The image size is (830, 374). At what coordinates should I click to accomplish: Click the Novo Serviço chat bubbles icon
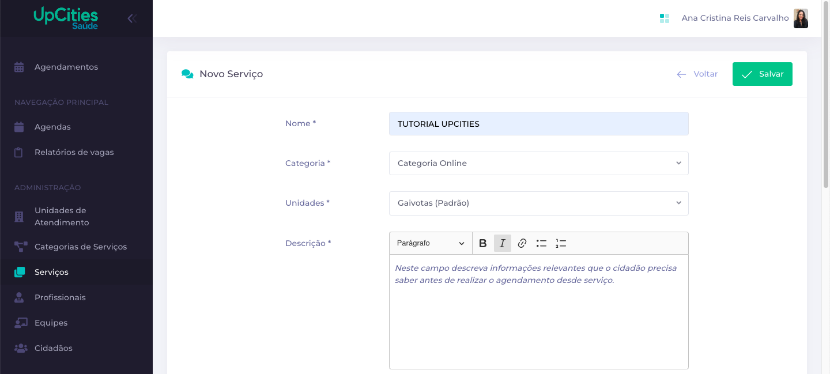[x=187, y=74]
